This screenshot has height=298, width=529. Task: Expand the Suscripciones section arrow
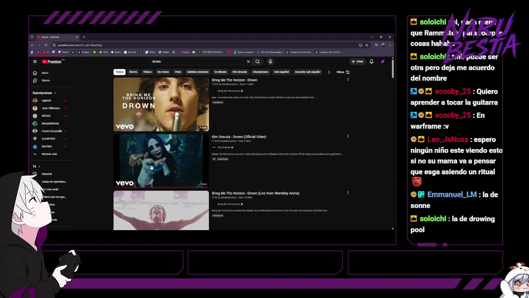pyautogui.click(x=55, y=93)
